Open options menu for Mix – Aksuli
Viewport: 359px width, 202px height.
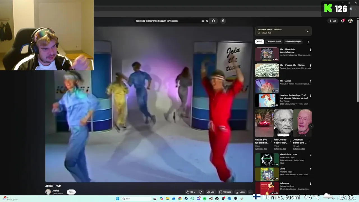pos(310,81)
